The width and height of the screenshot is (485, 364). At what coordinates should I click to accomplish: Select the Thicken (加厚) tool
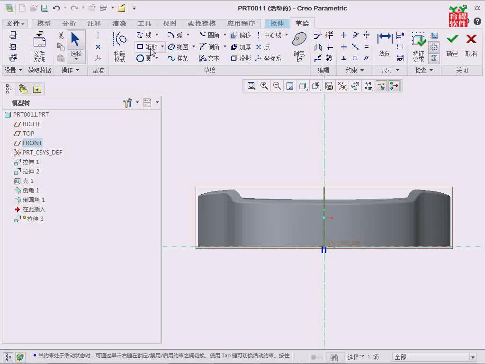coord(241,47)
